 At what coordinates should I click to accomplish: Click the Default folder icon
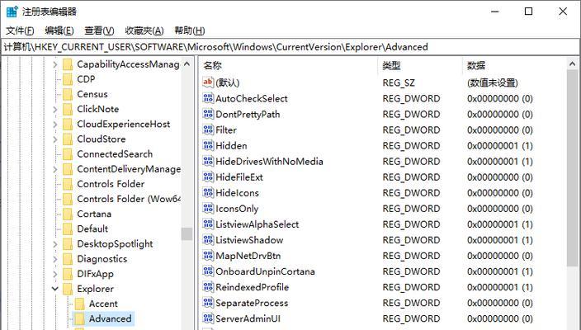pyautogui.click(x=68, y=229)
